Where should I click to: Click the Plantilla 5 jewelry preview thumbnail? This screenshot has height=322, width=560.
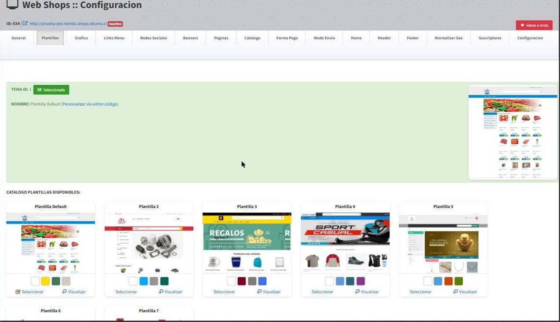coord(443,243)
